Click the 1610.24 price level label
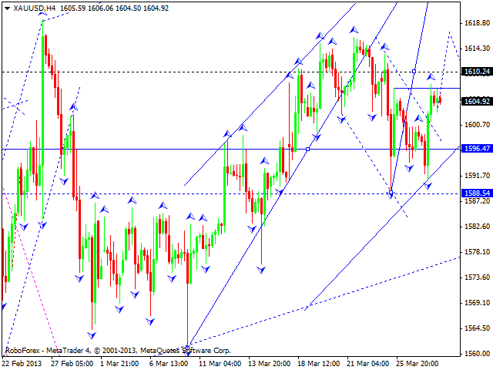 [477, 72]
